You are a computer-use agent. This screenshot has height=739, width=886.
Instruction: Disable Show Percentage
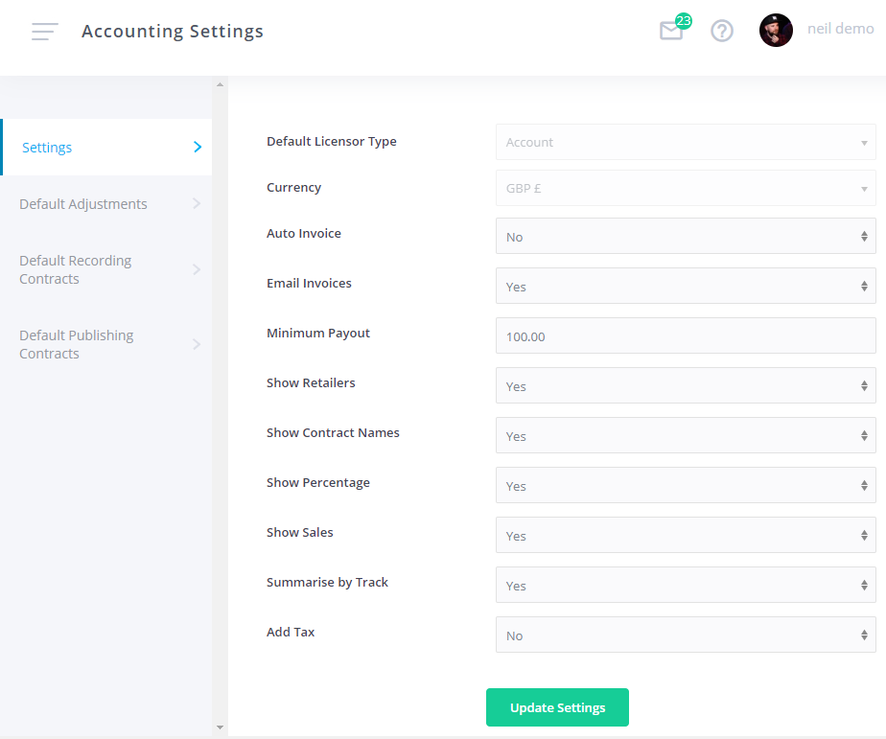tap(685, 485)
